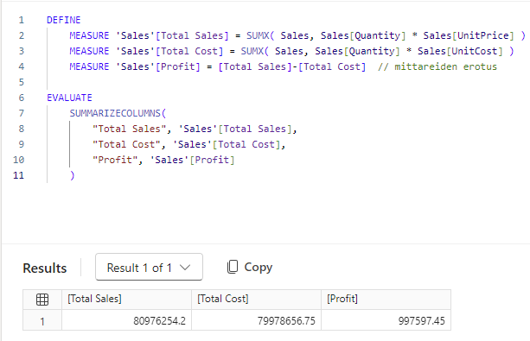Click Sales[UnitPrice] on line 2
530x341 pixels.
click(x=469, y=35)
